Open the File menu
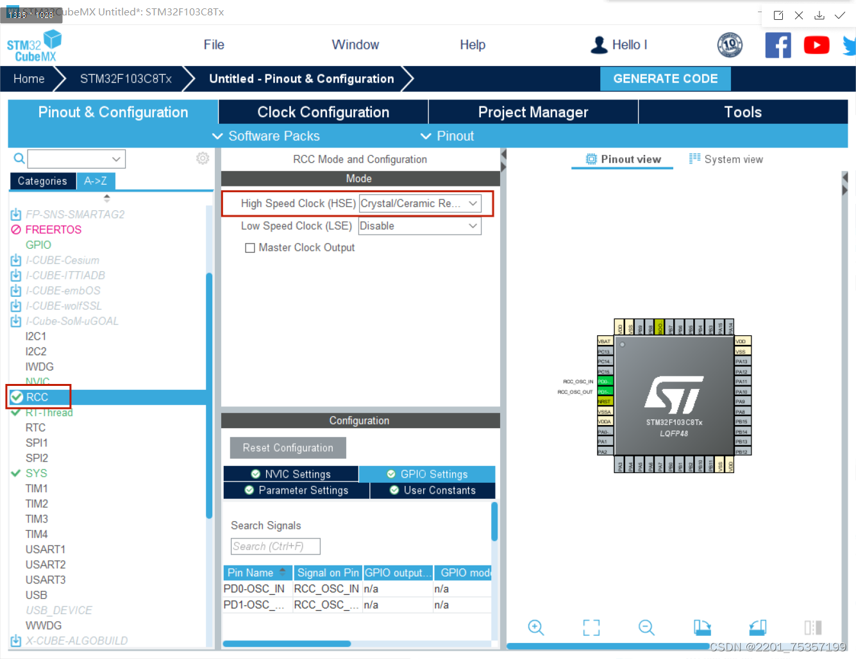The height and width of the screenshot is (659, 856). pyautogui.click(x=214, y=45)
